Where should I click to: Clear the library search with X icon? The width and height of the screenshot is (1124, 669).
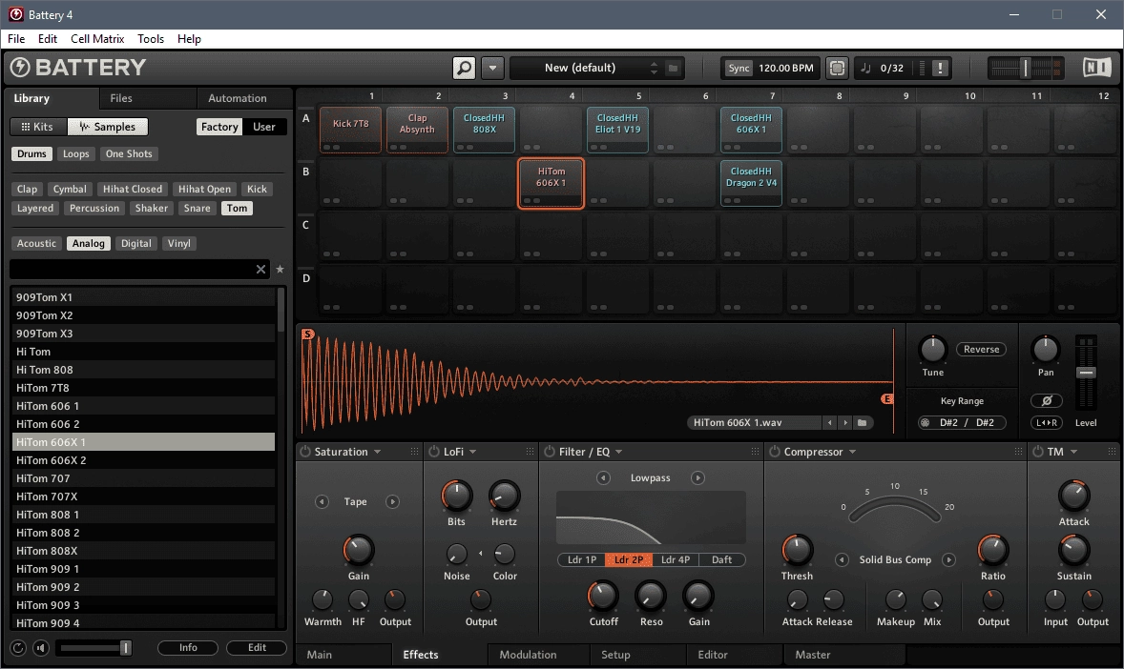point(260,270)
